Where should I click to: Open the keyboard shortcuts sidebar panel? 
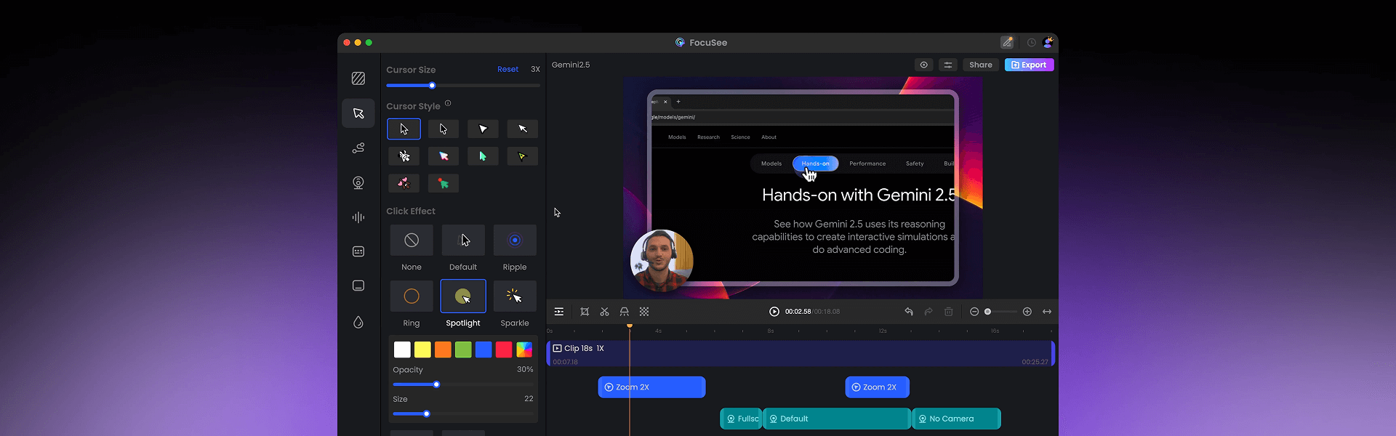click(x=358, y=251)
